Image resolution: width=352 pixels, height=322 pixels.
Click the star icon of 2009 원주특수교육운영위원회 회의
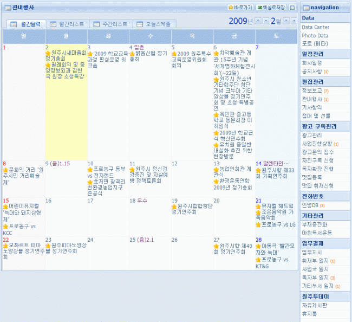pos(174,54)
